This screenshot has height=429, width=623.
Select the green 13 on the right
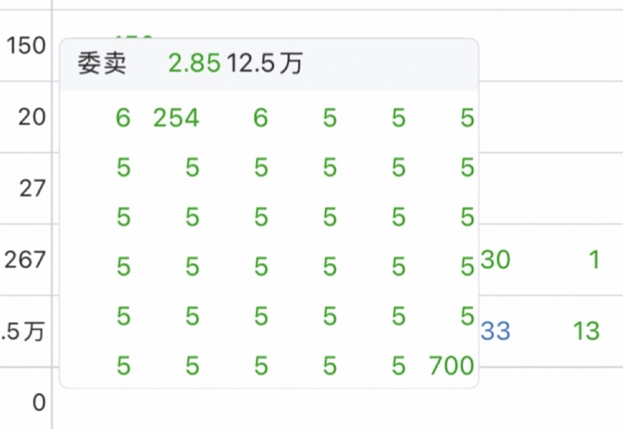click(x=586, y=332)
